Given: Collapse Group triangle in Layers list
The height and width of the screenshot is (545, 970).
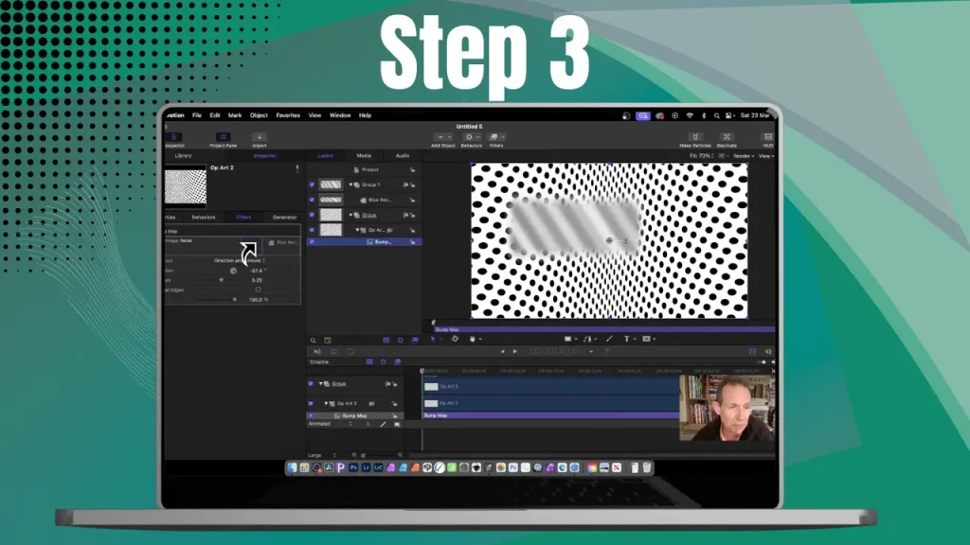Looking at the screenshot, I should pos(350,215).
